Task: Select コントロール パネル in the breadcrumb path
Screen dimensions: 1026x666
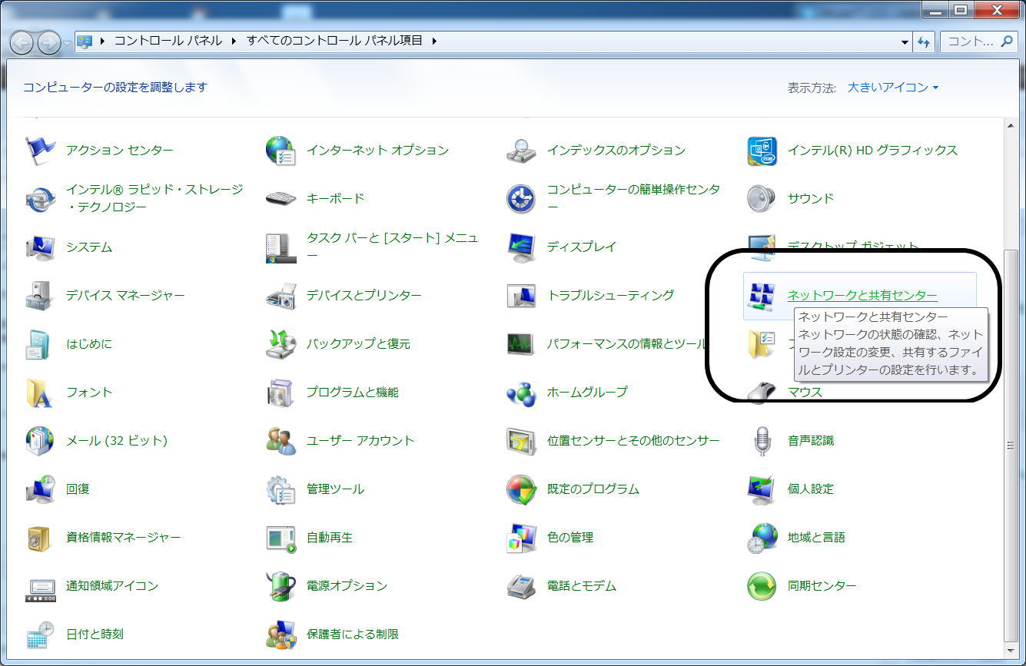Action: [x=168, y=41]
